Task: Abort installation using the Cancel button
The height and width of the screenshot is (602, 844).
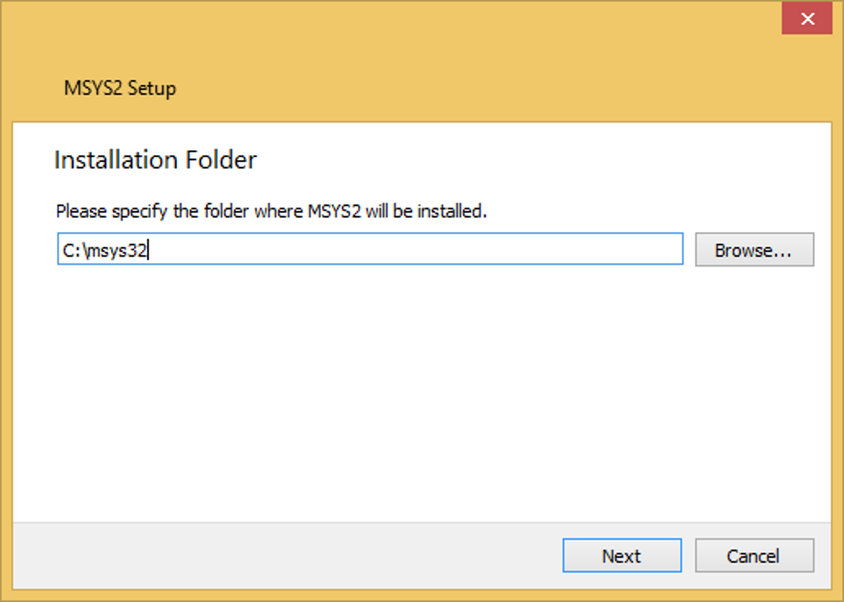Action: pos(754,556)
